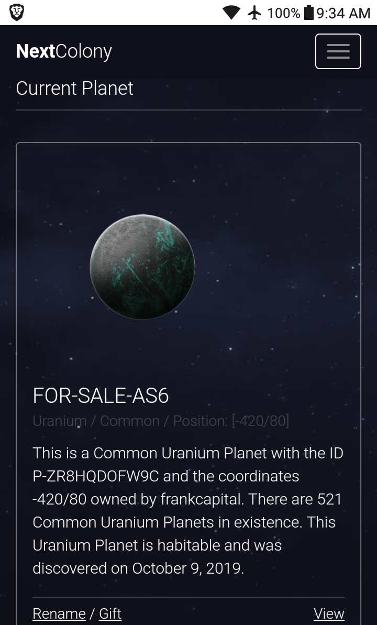Viewport: 377px width, 625px height.
Task: Open the View link for this planet
Action: 329,613
